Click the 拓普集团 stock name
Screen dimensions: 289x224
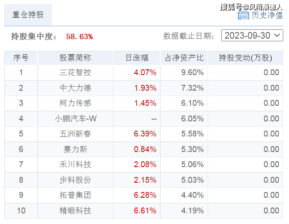75,195
